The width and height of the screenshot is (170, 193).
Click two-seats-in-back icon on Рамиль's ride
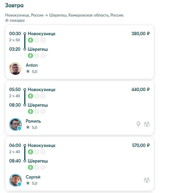coord(147,124)
